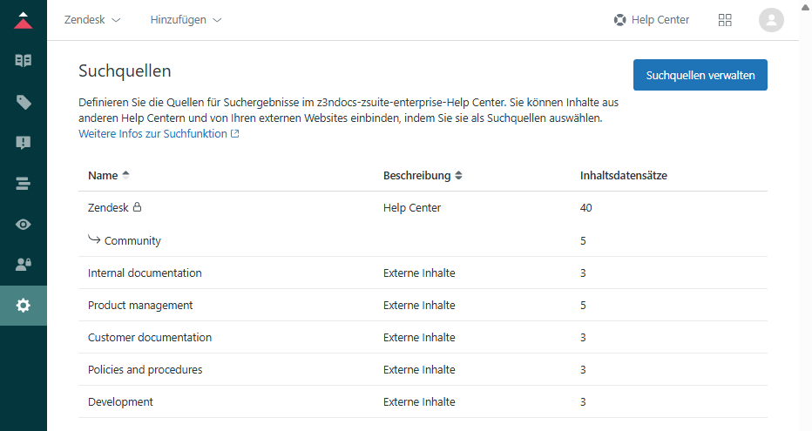
Task: Open the content tags icon in sidebar
Action: click(x=24, y=102)
